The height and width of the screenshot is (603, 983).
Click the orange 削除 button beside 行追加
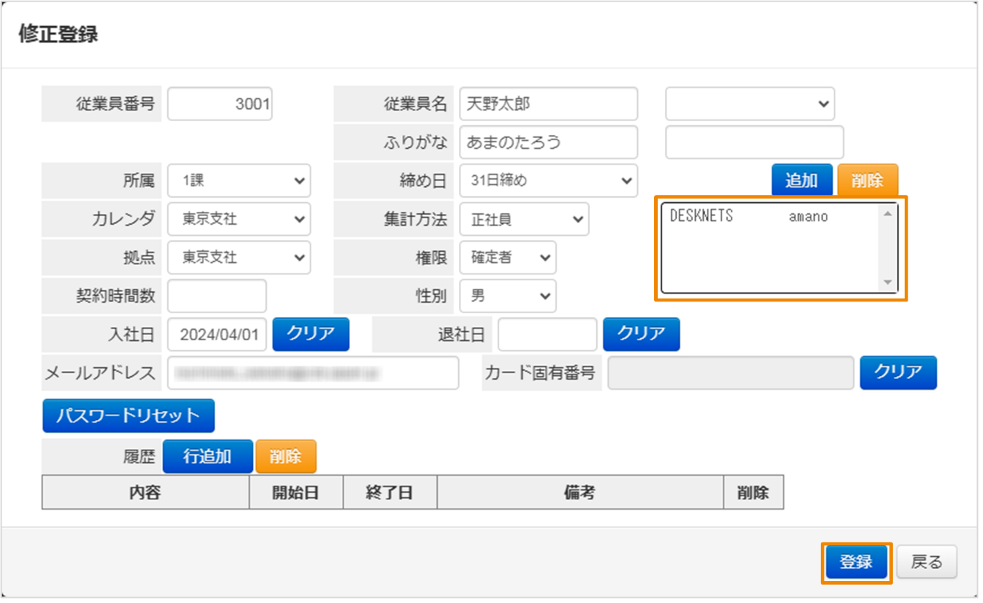[285, 456]
